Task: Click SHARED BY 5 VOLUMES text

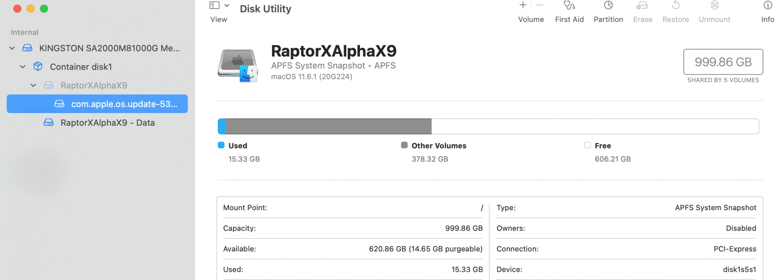Action: (x=723, y=80)
